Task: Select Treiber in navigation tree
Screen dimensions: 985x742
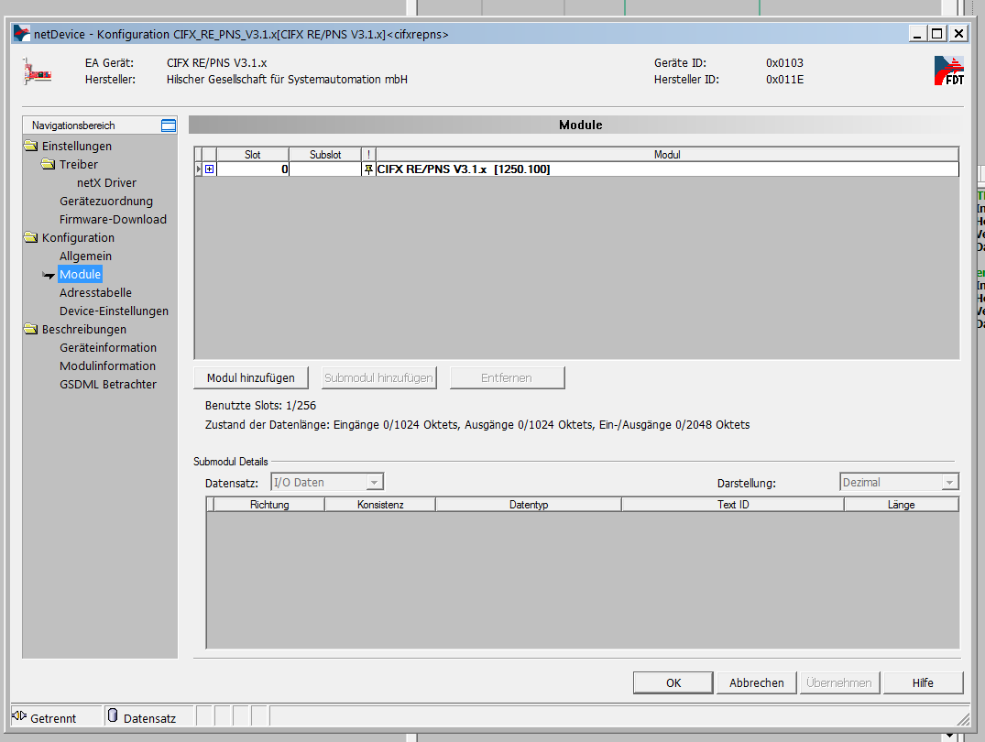Action: pyautogui.click(x=79, y=164)
